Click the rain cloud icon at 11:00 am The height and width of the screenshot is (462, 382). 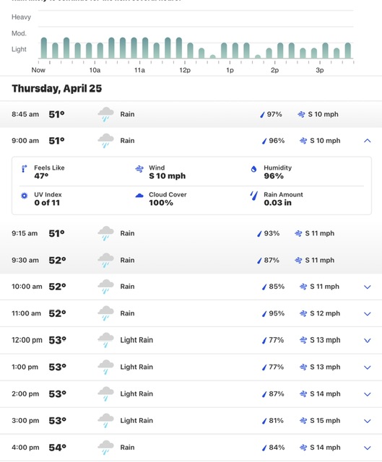click(x=105, y=313)
